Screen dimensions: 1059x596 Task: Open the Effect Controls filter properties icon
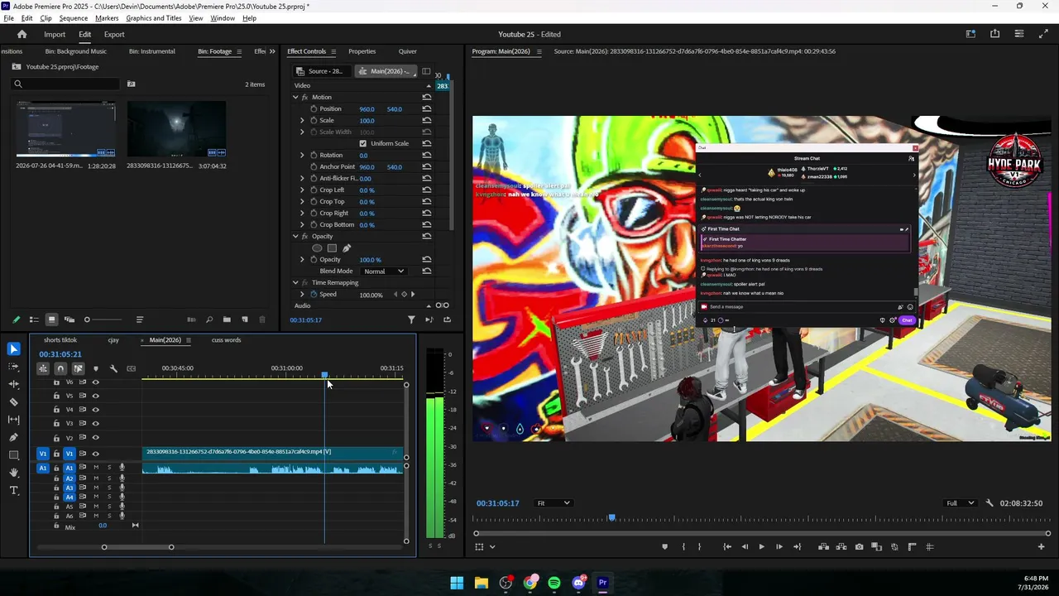tap(411, 320)
